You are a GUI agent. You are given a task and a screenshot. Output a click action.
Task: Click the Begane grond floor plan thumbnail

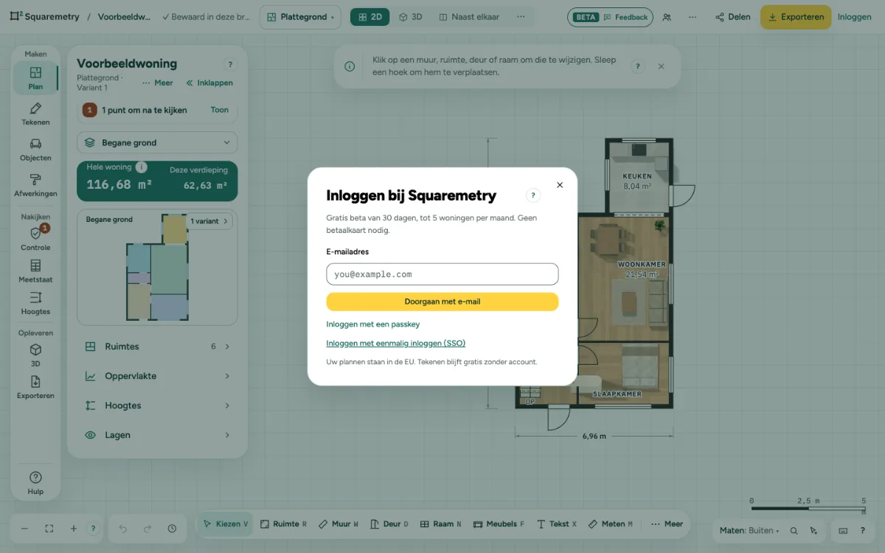pyautogui.click(x=157, y=267)
